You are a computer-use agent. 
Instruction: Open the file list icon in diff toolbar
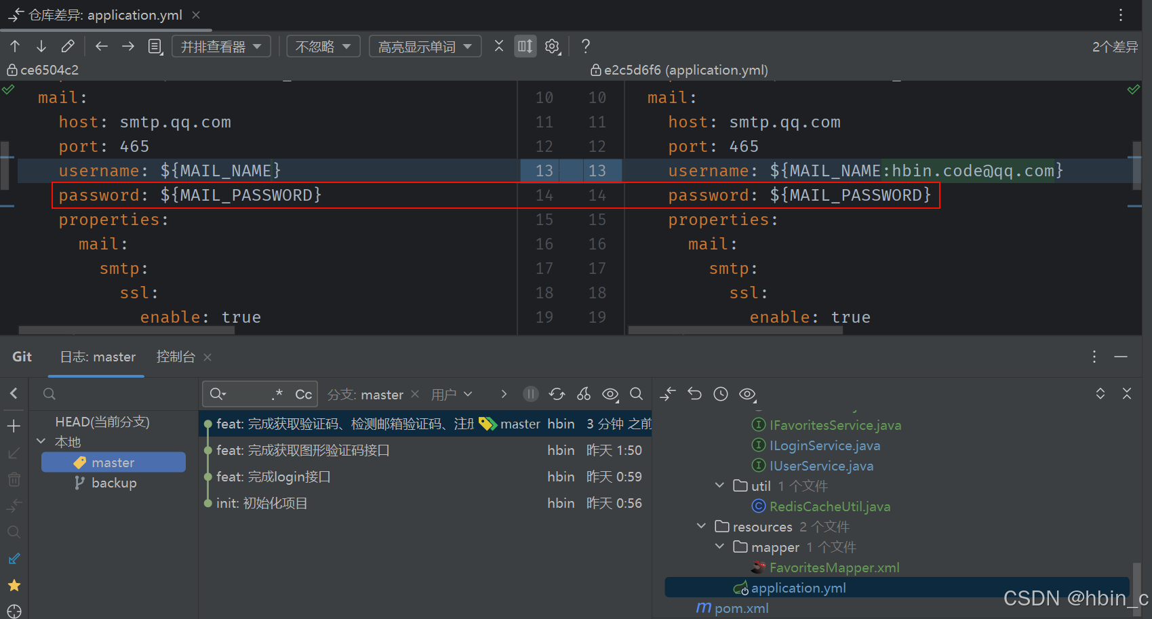pos(155,46)
